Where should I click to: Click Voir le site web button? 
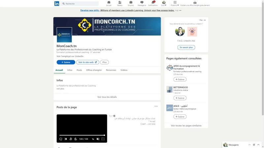(x=87, y=62)
